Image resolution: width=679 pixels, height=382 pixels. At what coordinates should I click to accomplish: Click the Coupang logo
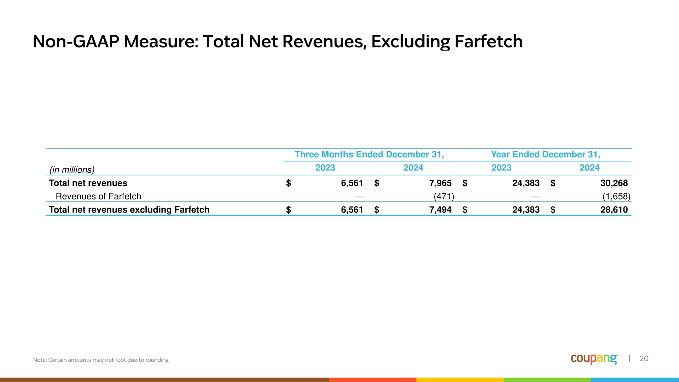click(594, 359)
